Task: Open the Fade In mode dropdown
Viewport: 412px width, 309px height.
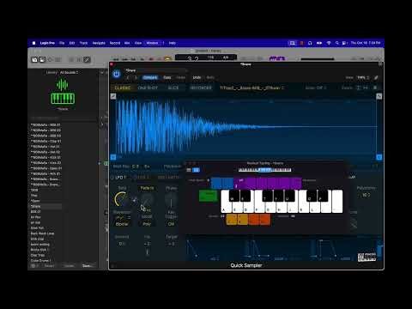Action: [x=147, y=188]
